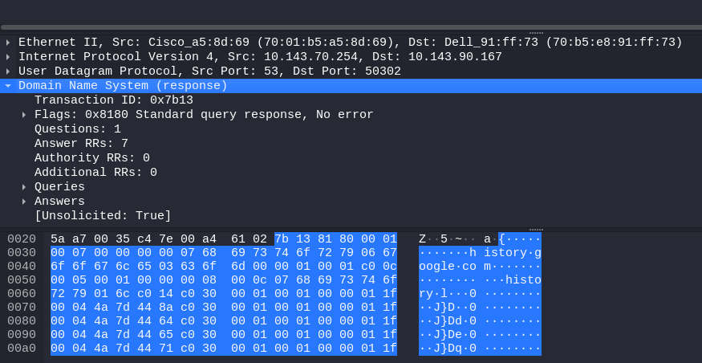The width and height of the screenshot is (702, 363).
Task: Select the [Unsolicited: True] line
Action: tap(103, 216)
